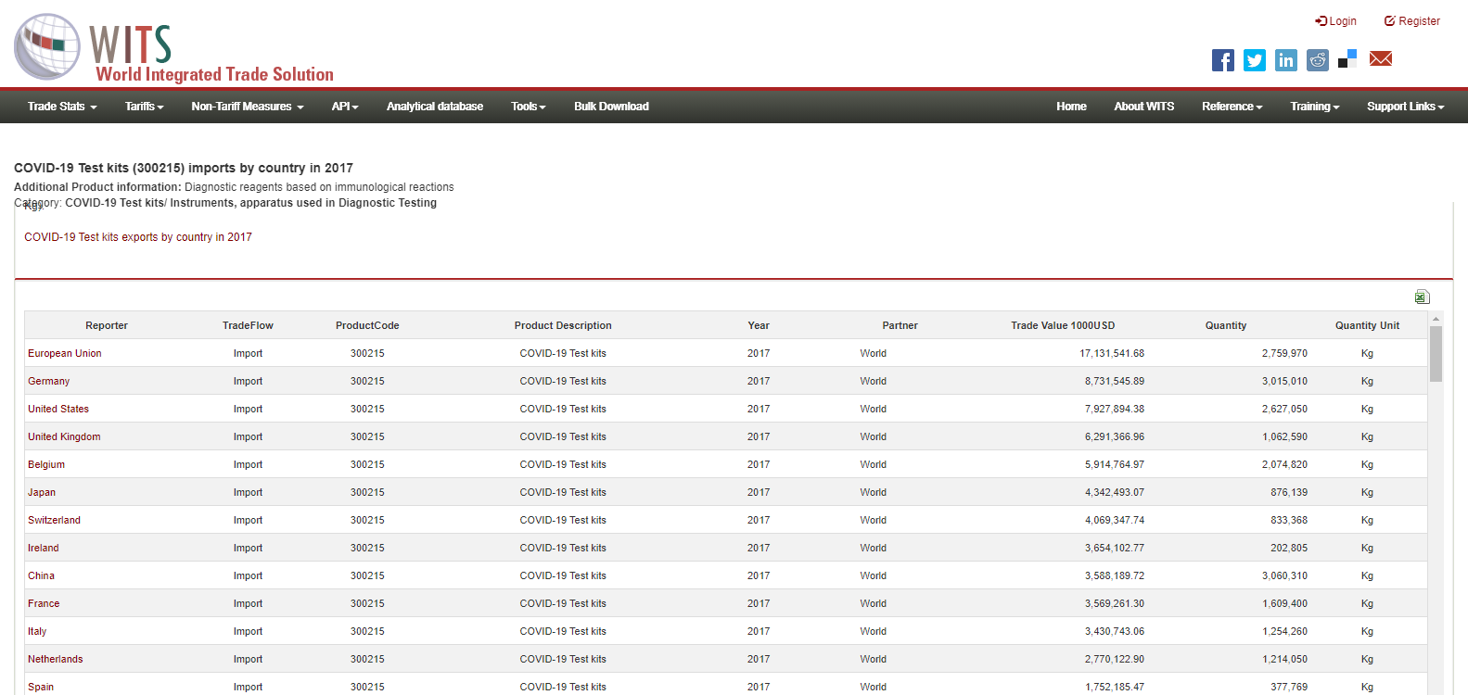Open the Italy reporter link
The height and width of the screenshot is (695, 1468).
point(37,631)
